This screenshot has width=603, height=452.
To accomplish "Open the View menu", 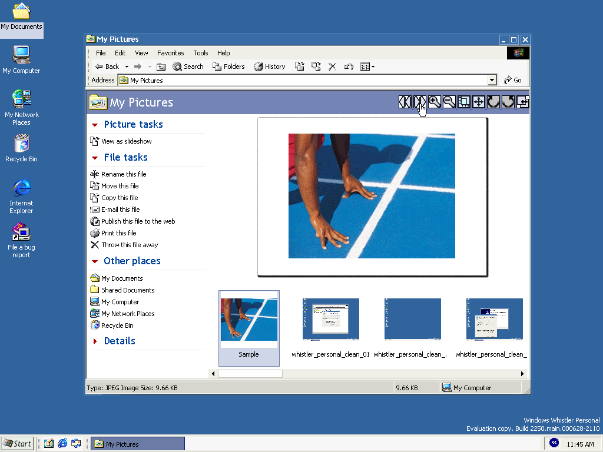I will 141,53.
